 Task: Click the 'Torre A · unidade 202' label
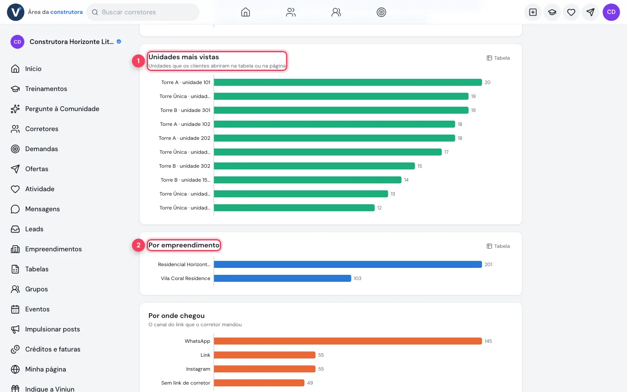pyautogui.click(x=185, y=138)
